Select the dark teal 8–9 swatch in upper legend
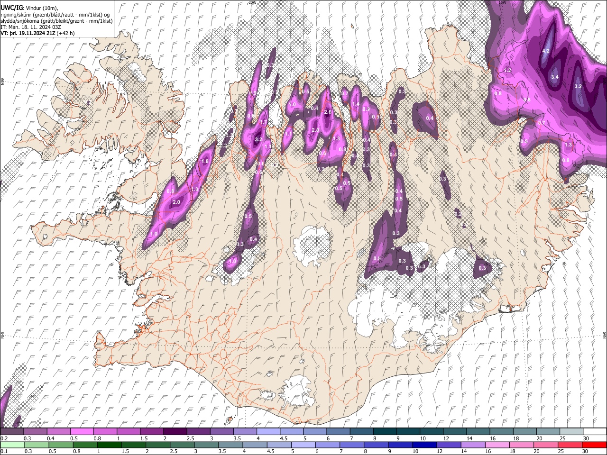This screenshot has width=607, height=455. tap(385, 432)
